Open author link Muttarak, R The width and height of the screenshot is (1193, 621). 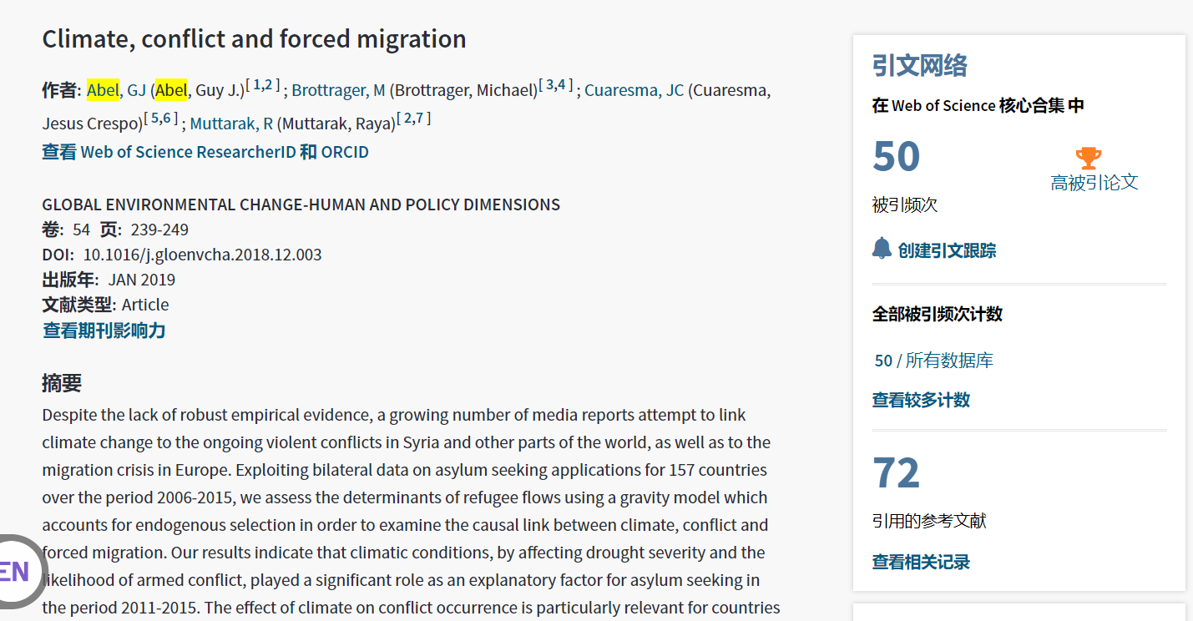[x=231, y=124]
